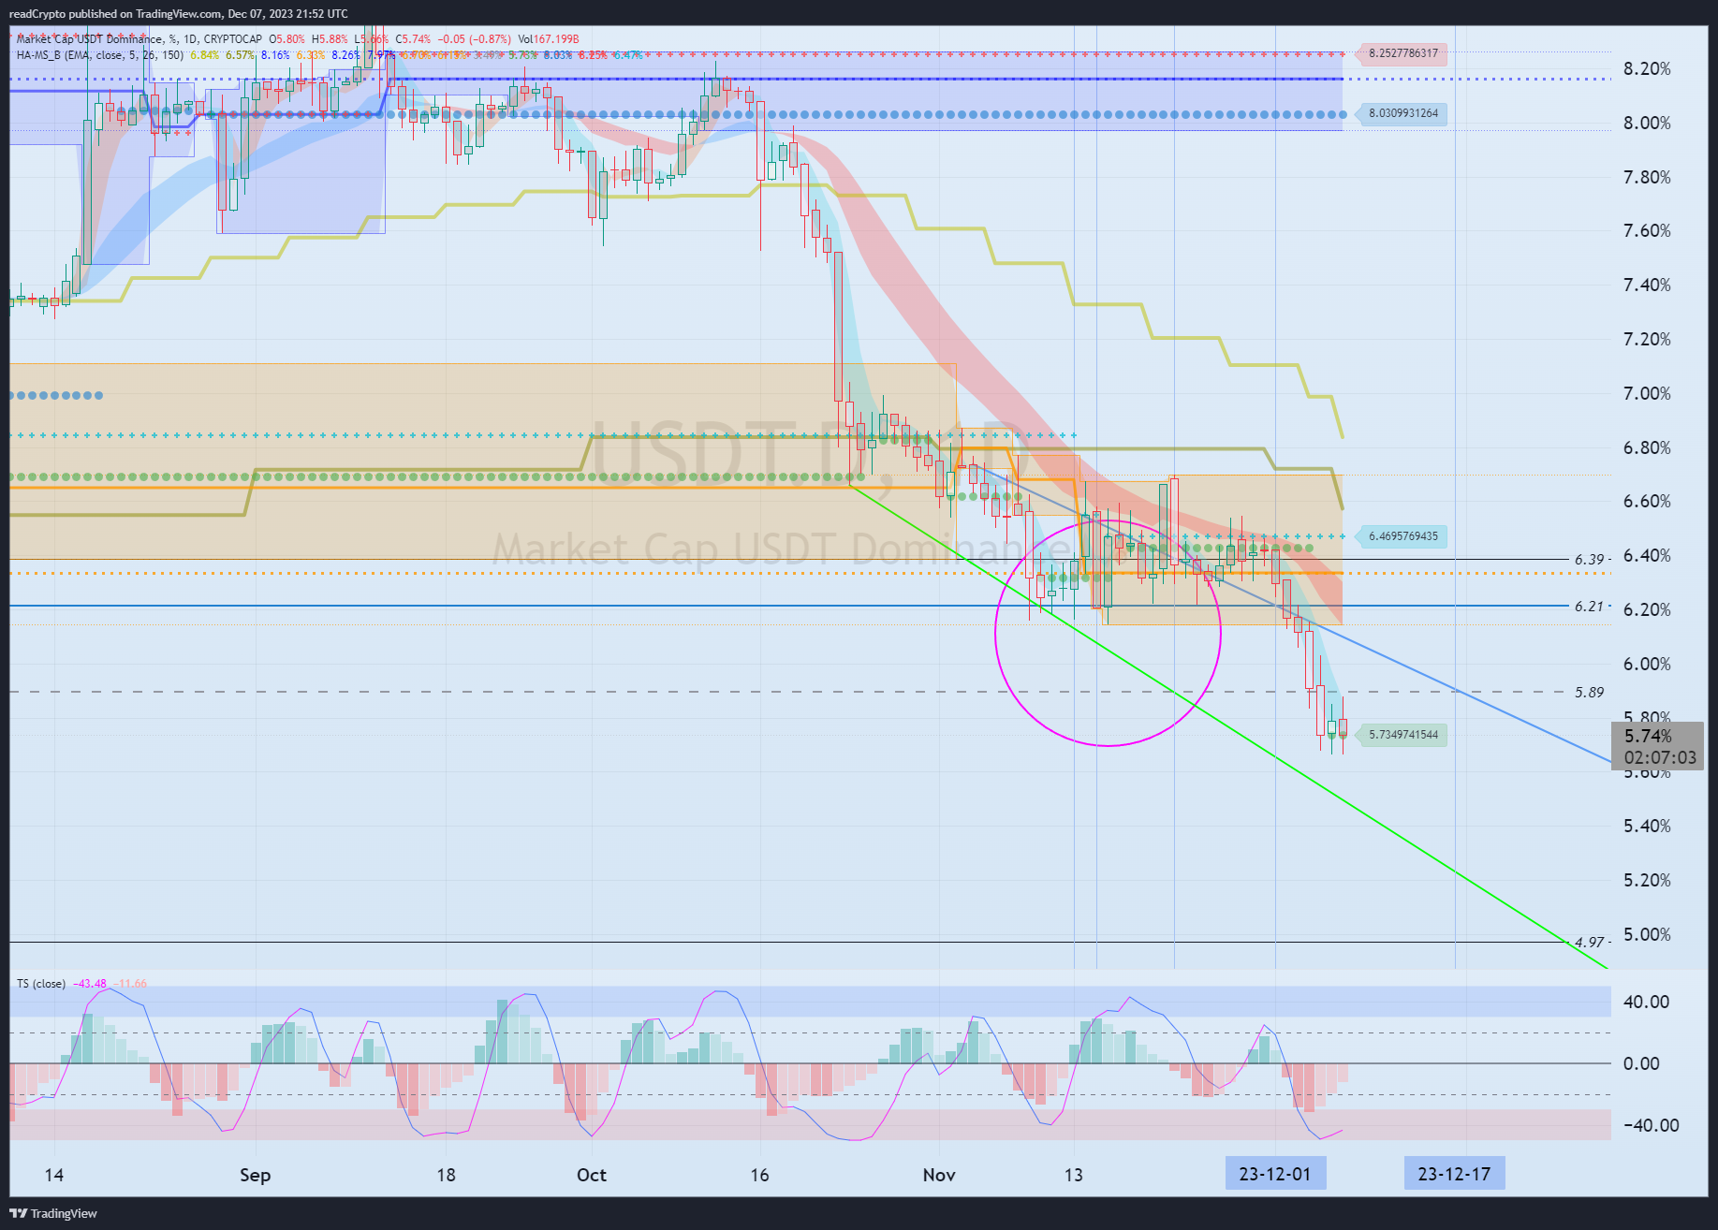Select the 23-12-17 date marker
This screenshot has width=1718, height=1230.
coord(1454,1174)
